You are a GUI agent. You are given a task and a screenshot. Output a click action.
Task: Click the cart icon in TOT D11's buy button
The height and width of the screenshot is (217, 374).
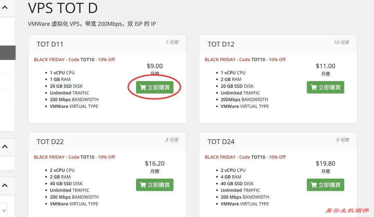point(143,88)
